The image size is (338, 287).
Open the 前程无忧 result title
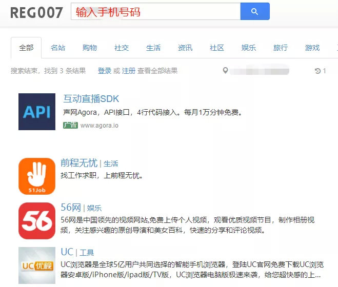[79, 163]
